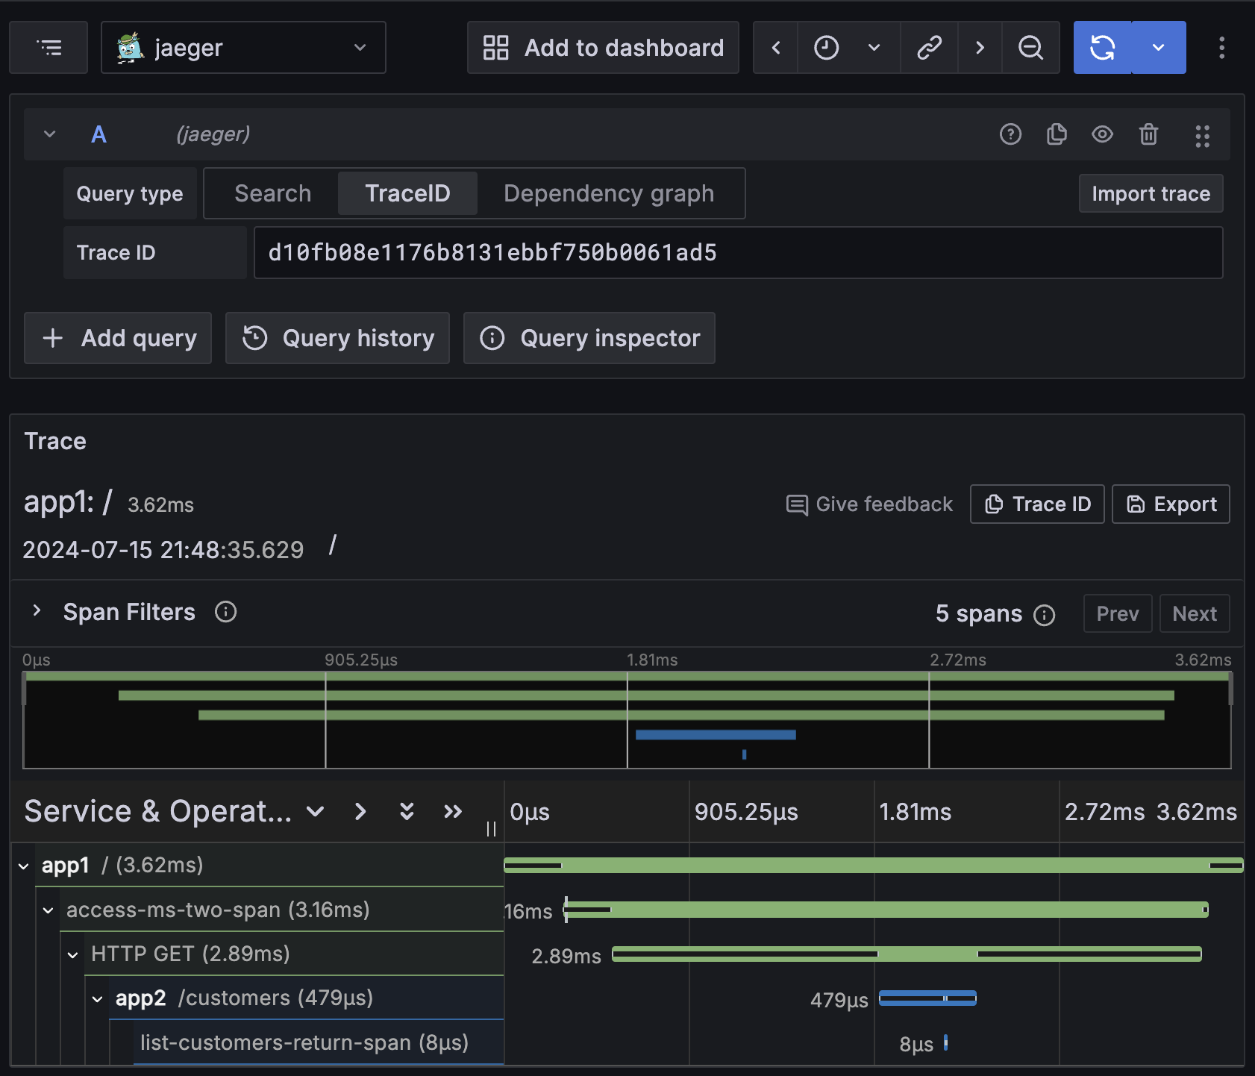Collapse all double chevron-down icon
Screen dimensions: 1255x1076
click(407, 811)
